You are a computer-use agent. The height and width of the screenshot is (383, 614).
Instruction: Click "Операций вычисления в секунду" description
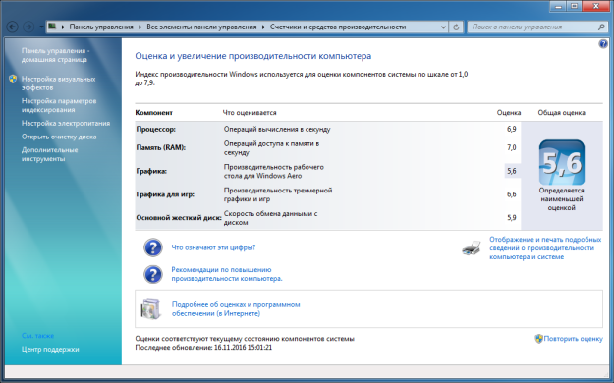coord(277,129)
